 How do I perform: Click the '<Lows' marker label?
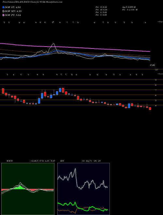pos(160,74)
